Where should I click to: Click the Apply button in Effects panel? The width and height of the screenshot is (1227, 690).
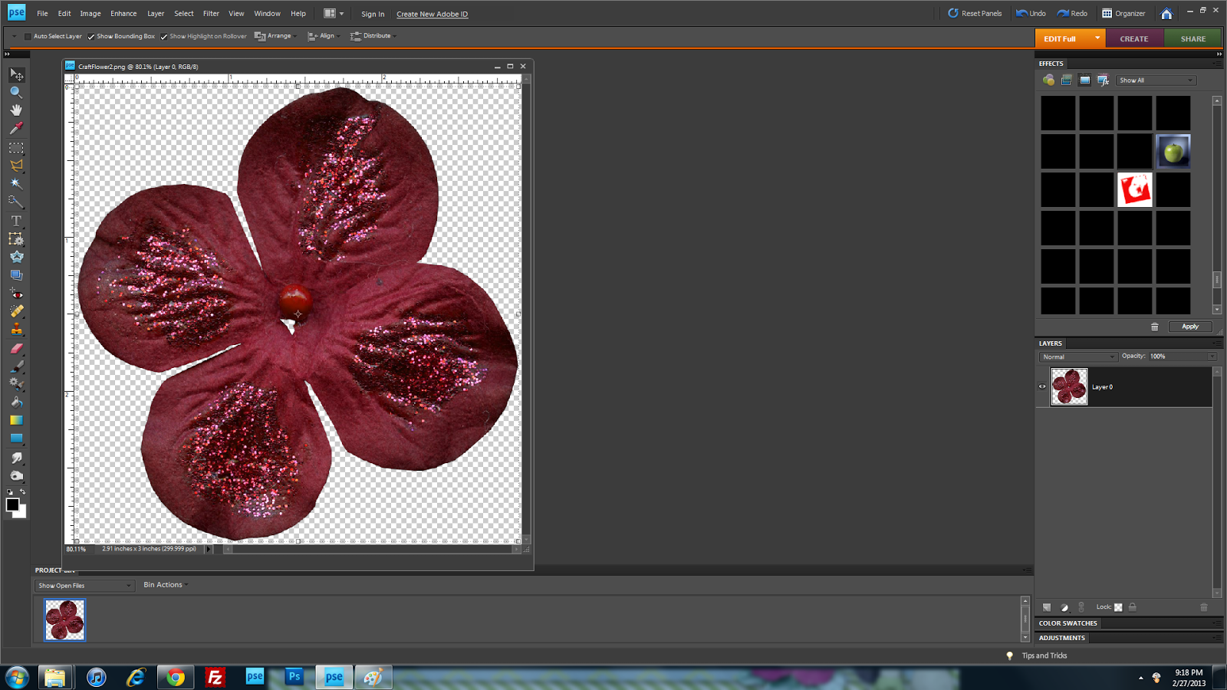(1190, 327)
